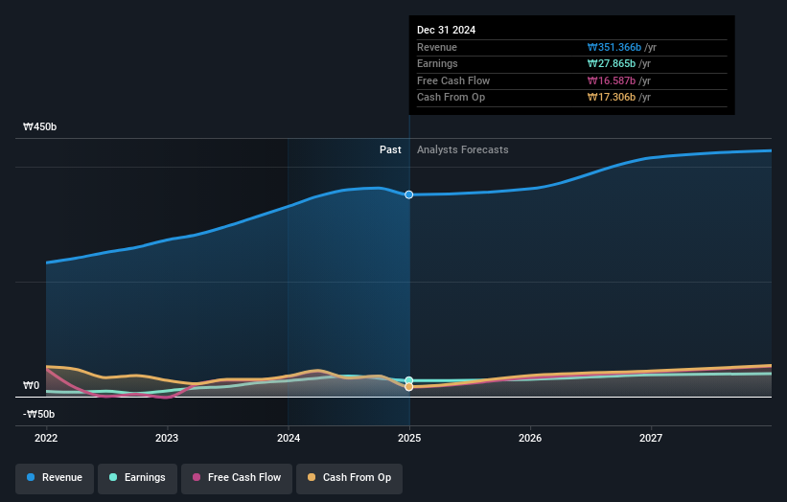Click the Earnings row label in tooltip

[x=437, y=63]
